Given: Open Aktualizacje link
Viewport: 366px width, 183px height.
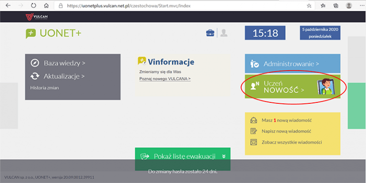Looking at the screenshot, I should point(64,76).
